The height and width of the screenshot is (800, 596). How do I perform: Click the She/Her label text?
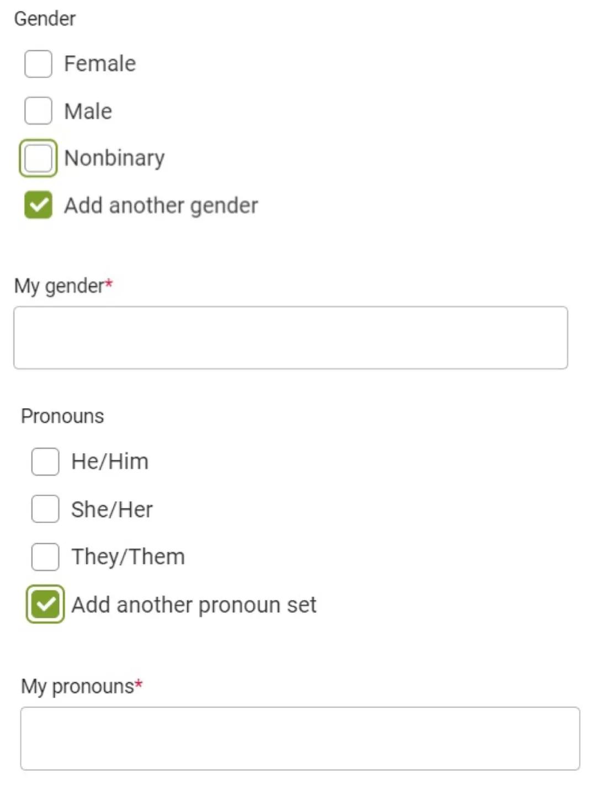(x=112, y=509)
